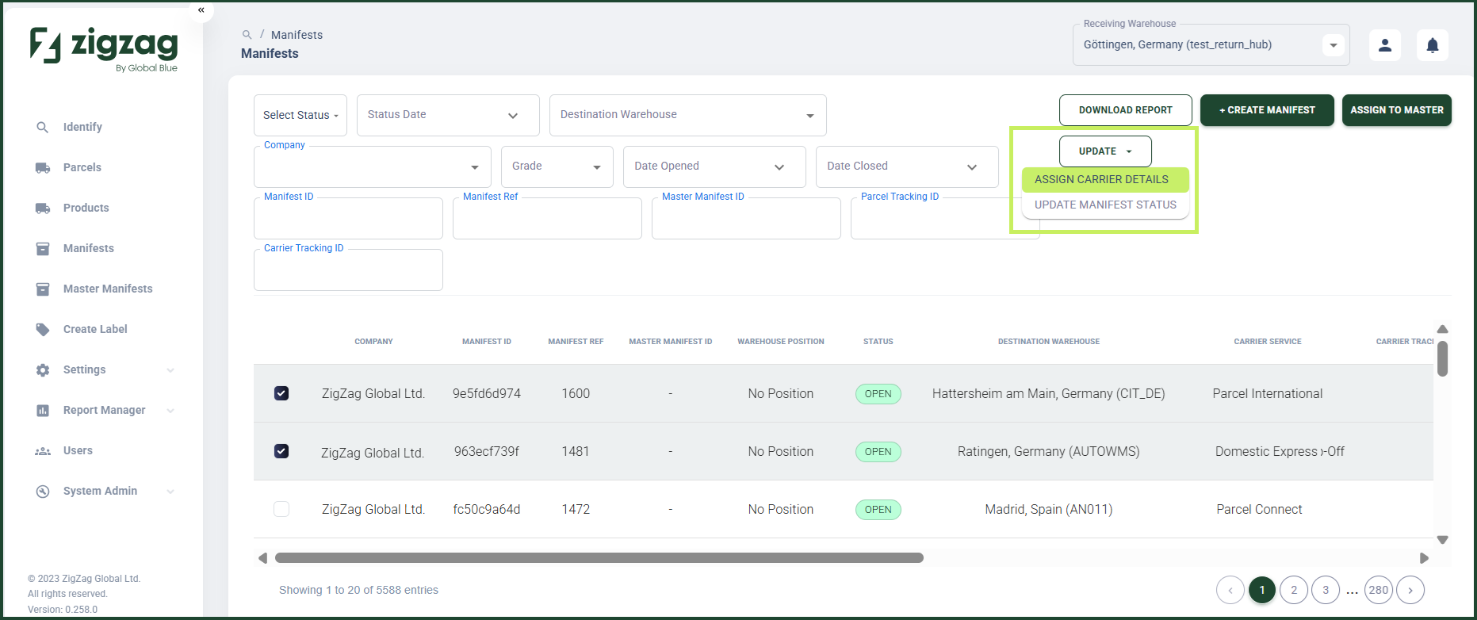Expand the System Admin submenu chevron

[x=170, y=492]
